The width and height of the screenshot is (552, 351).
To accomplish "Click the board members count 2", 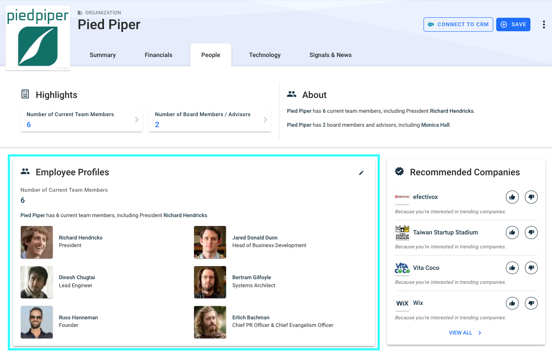I will pos(157,125).
